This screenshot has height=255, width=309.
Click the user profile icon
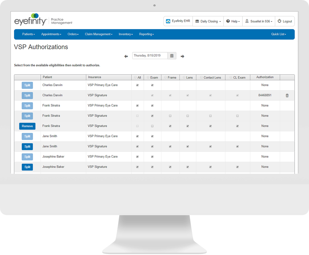pyautogui.click(x=247, y=21)
